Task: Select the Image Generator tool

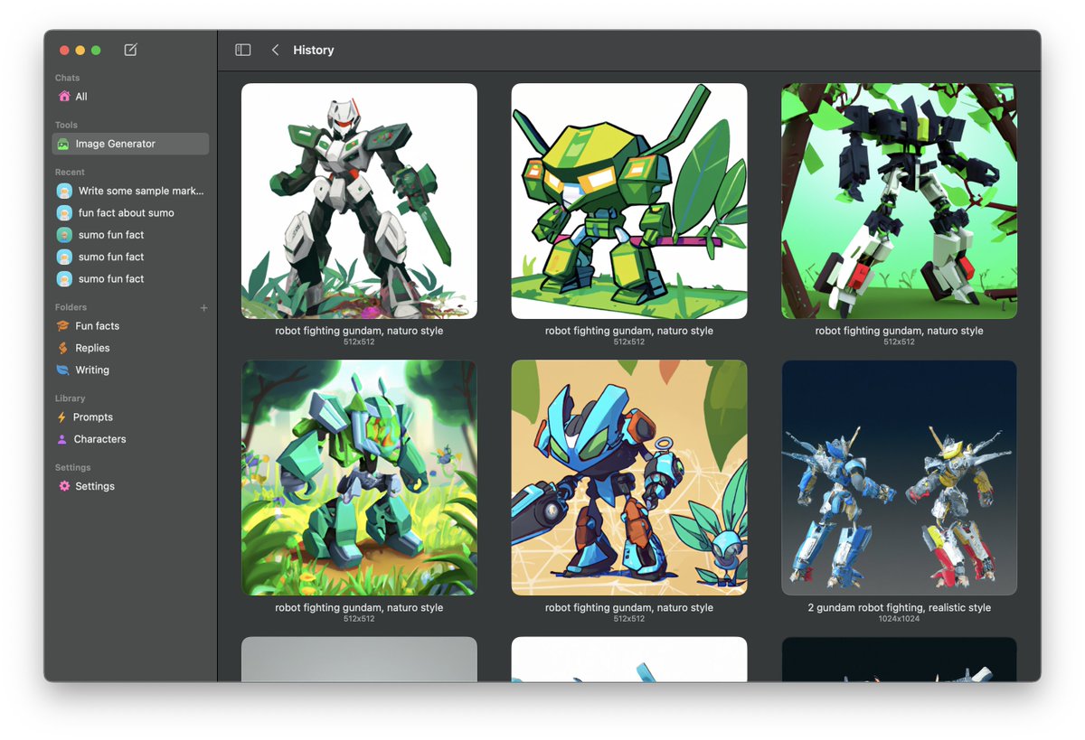Action: 130,144
